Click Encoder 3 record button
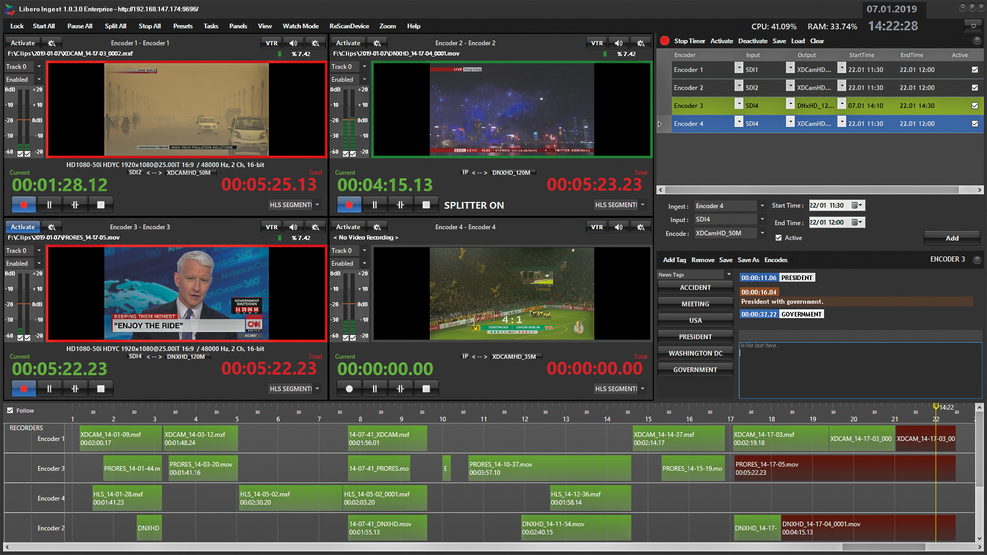The image size is (987, 555). click(24, 388)
